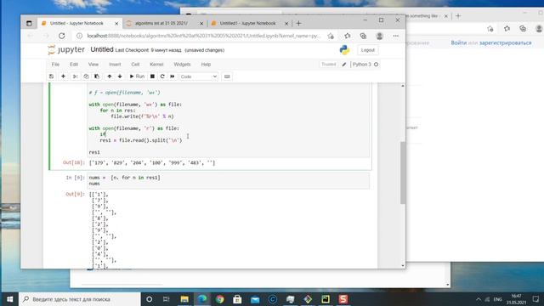Reload the page in the front browser
The height and width of the screenshot is (306, 544).
(62, 36)
